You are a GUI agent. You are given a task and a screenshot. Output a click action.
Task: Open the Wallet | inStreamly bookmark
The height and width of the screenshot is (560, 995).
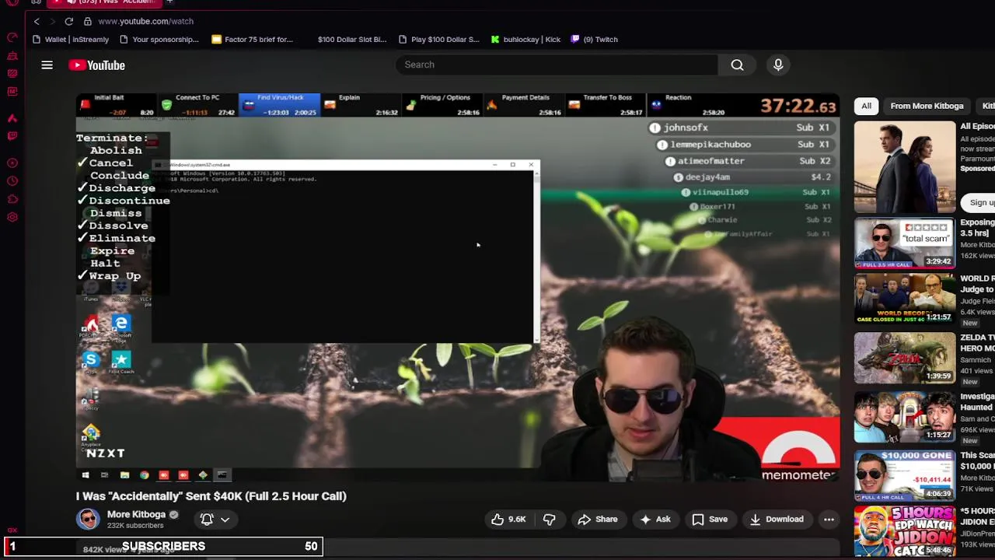tap(71, 39)
